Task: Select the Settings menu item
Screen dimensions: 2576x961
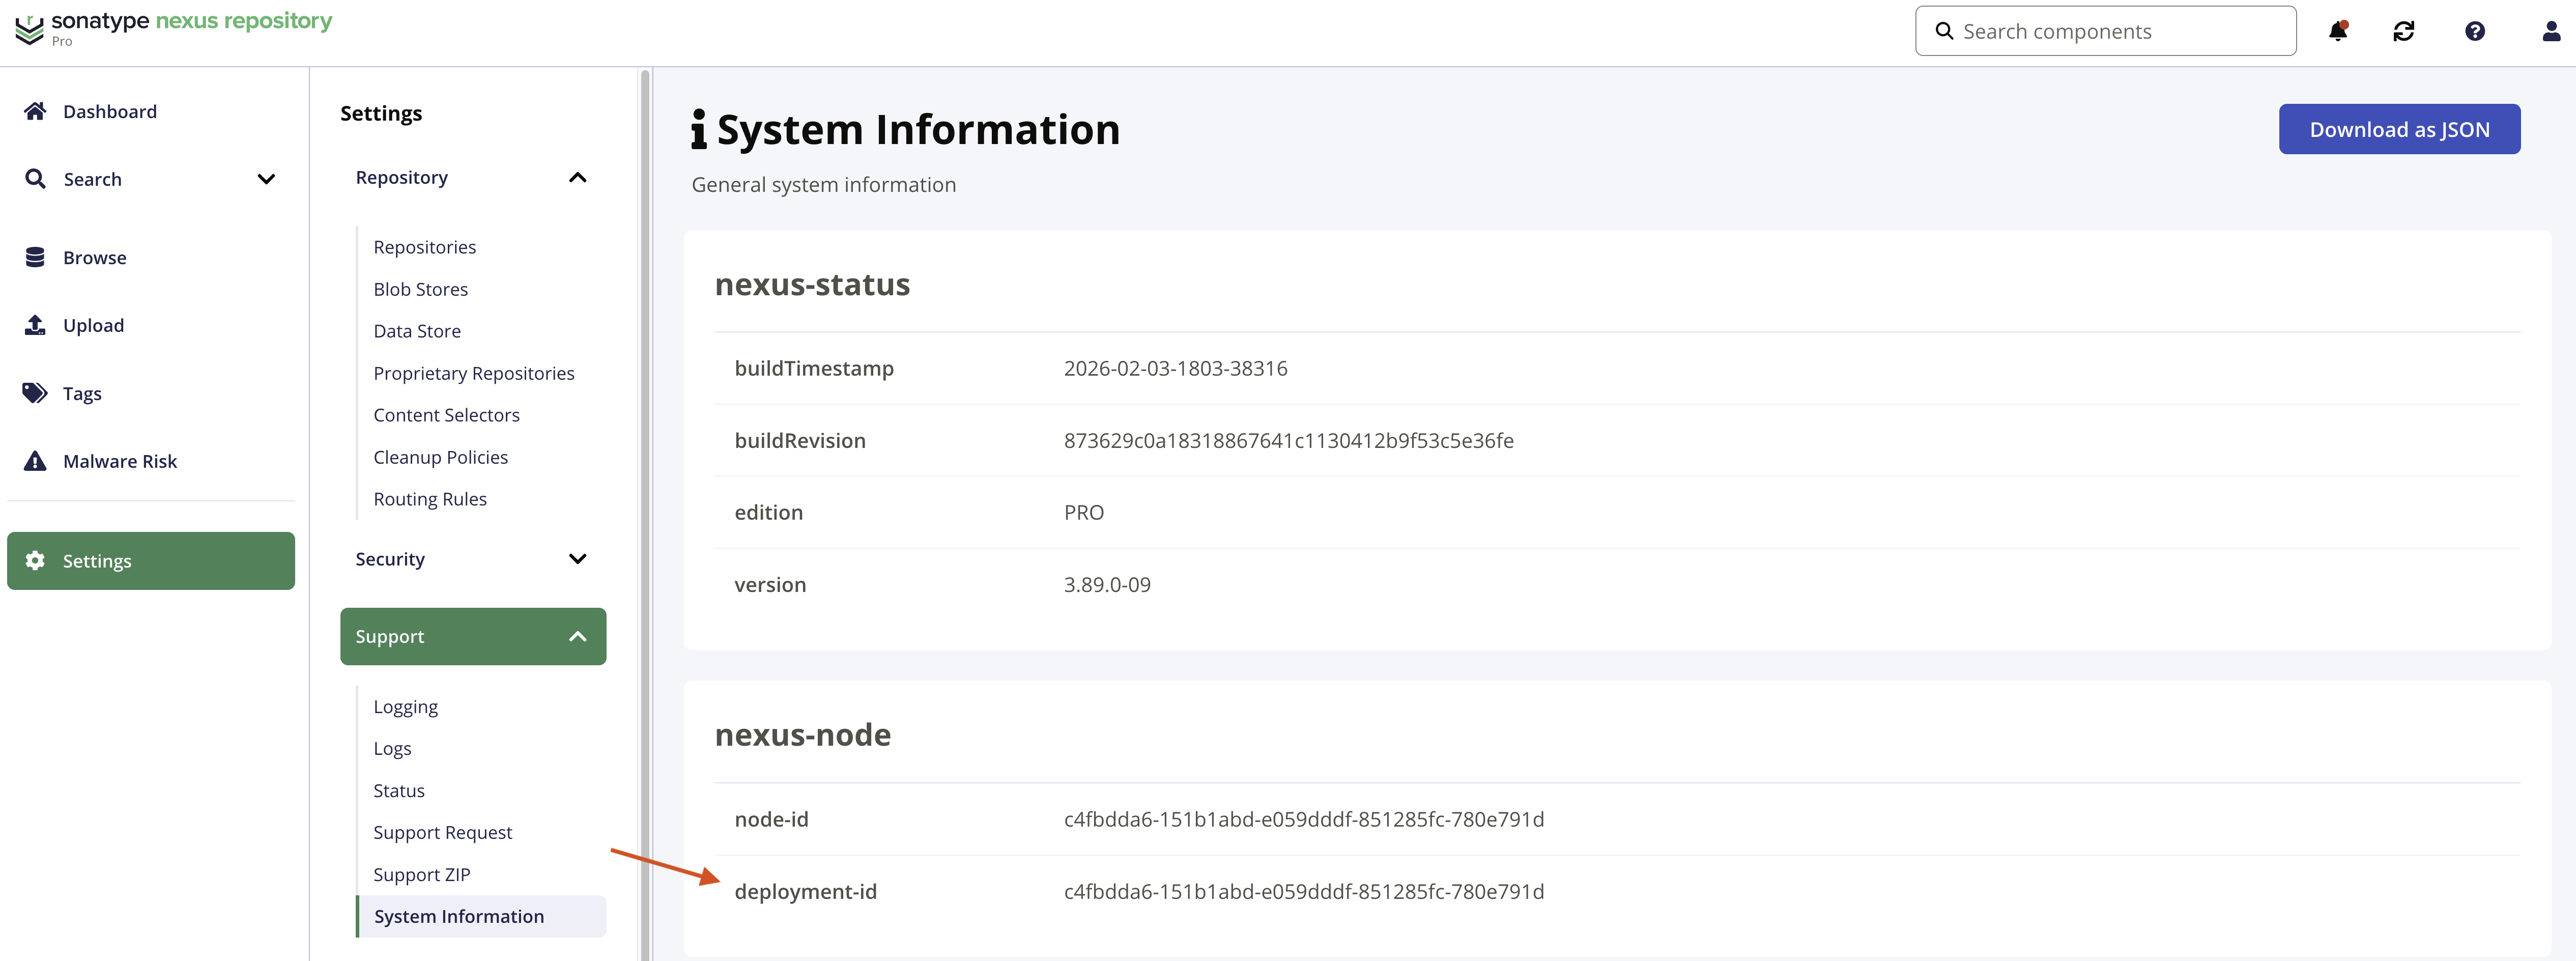Action: point(151,561)
